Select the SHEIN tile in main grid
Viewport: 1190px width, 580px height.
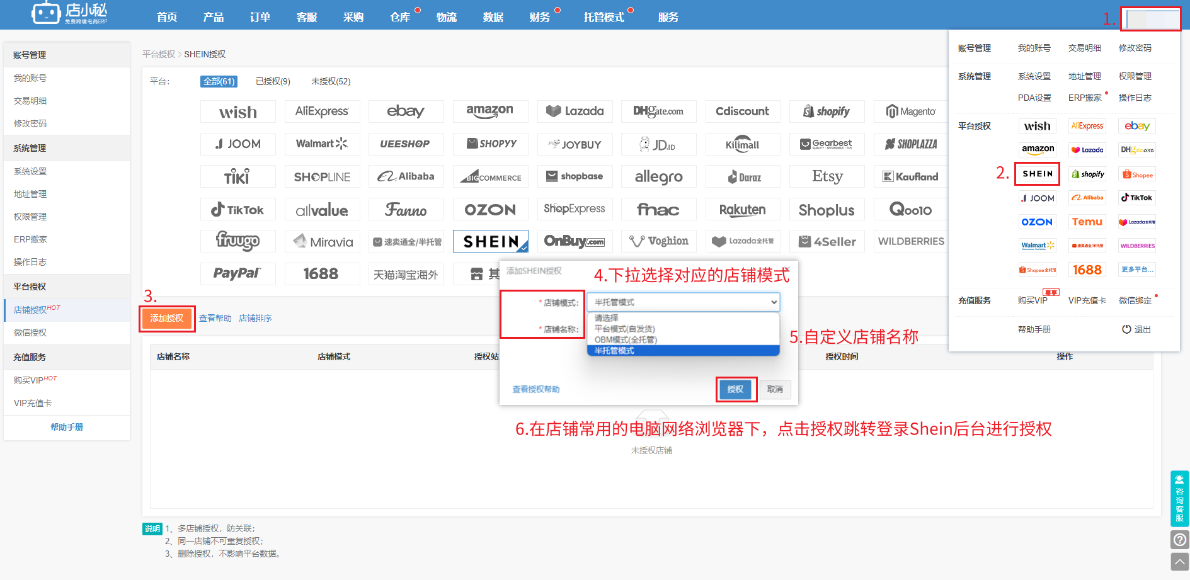tap(490, 242)
